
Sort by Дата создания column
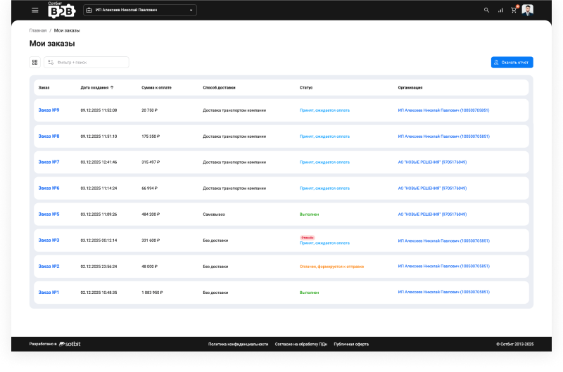tap(97, 88)
